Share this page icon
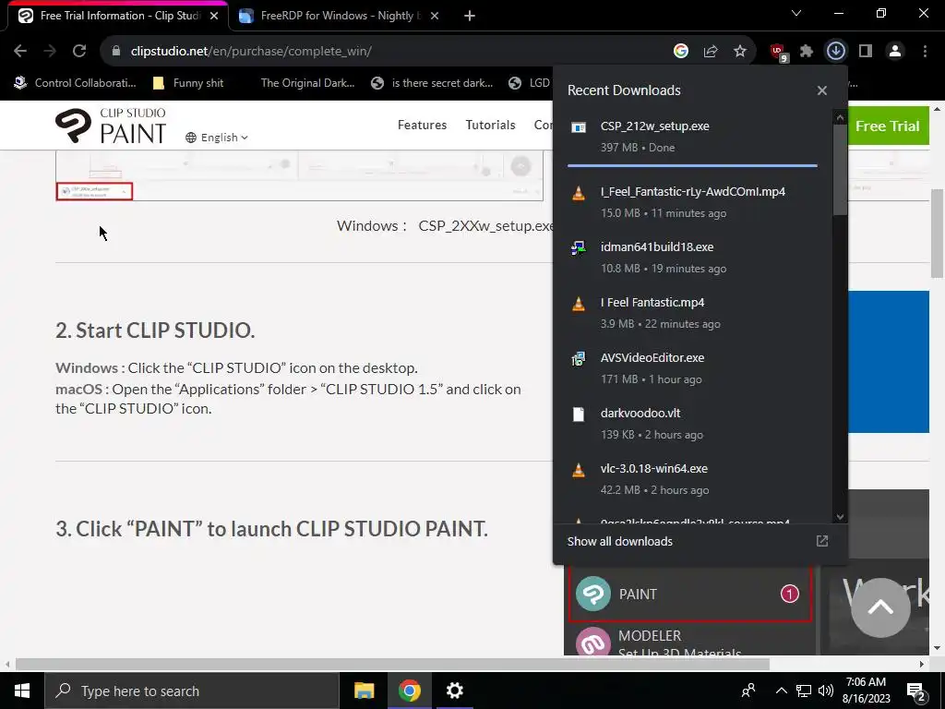 click(x=711, y=52)
